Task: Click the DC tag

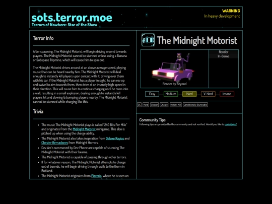Action: click(139, 105)
